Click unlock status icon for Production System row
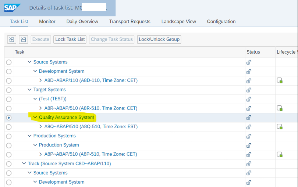Screen dimensions: 298x187 (x=249, y=145)
